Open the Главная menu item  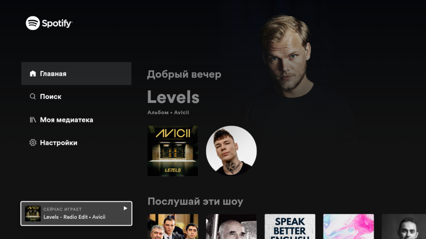point(77,73)
